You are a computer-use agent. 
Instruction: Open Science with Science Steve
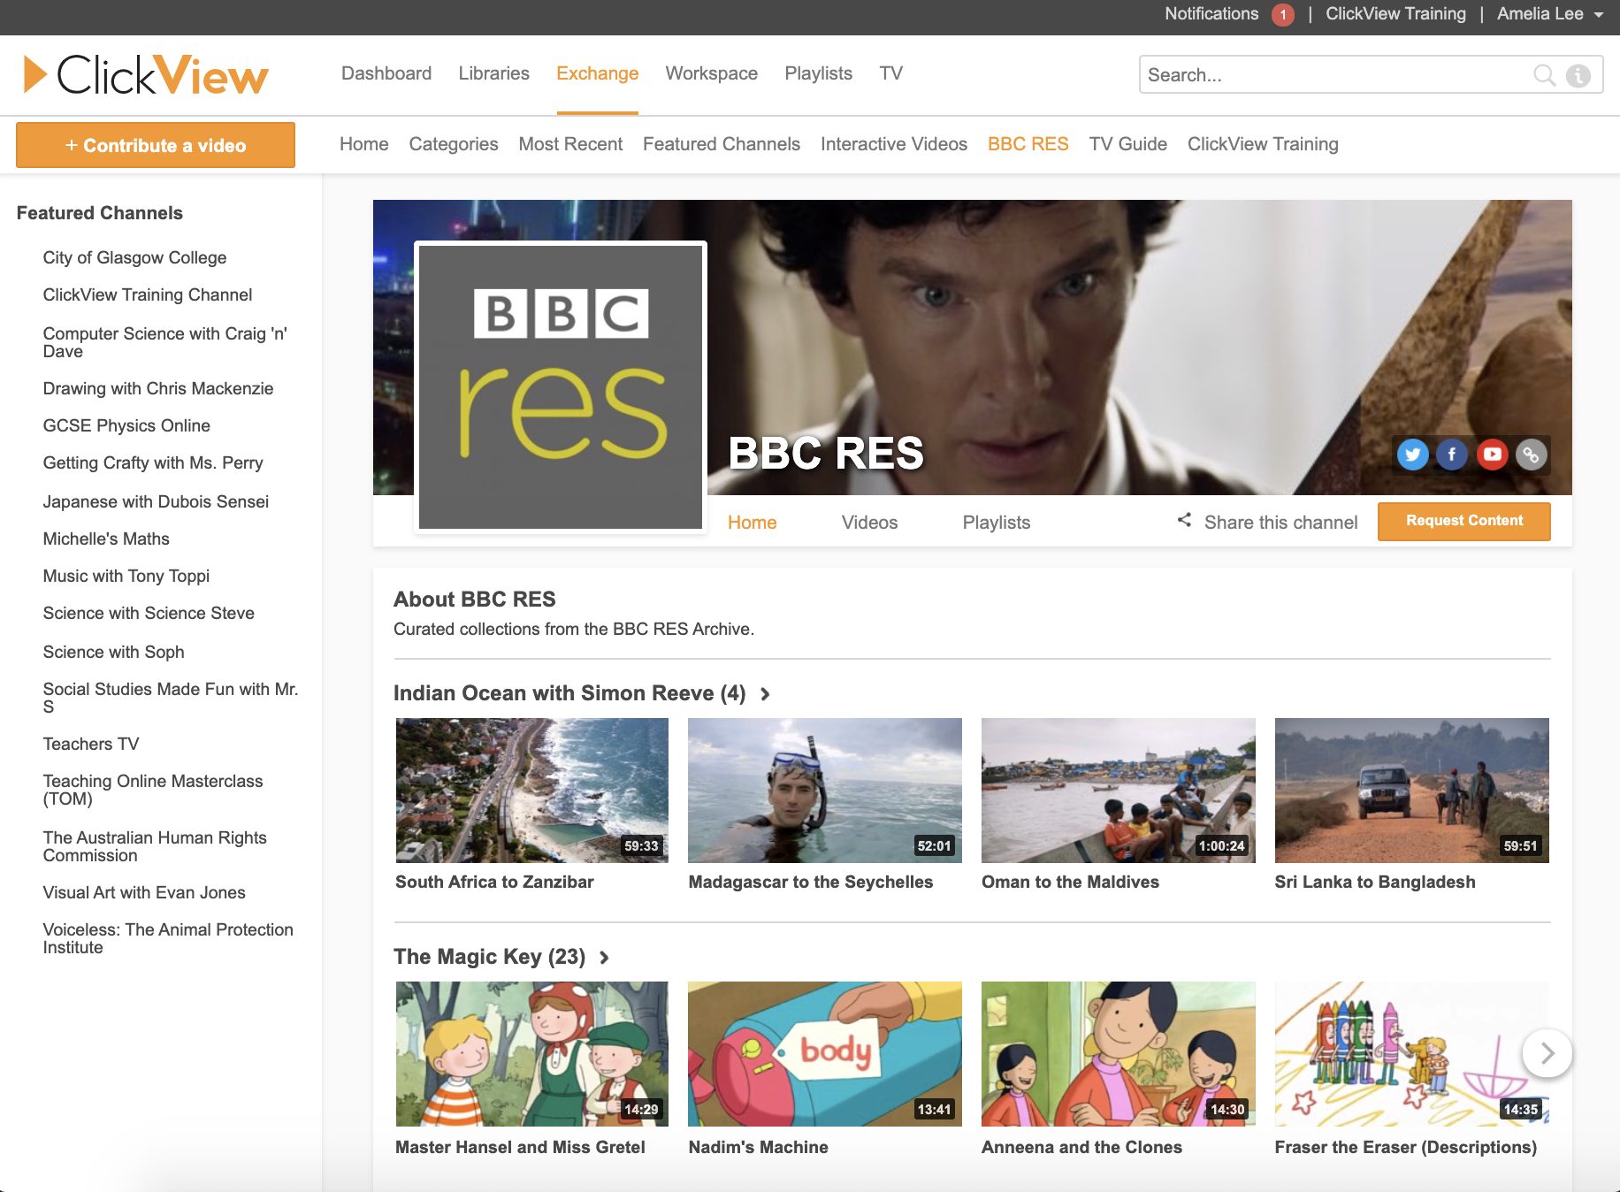tap(149, 613)
